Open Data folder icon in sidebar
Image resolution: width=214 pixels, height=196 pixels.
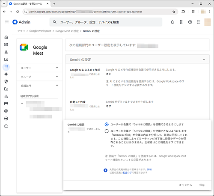tap(6, 89)
